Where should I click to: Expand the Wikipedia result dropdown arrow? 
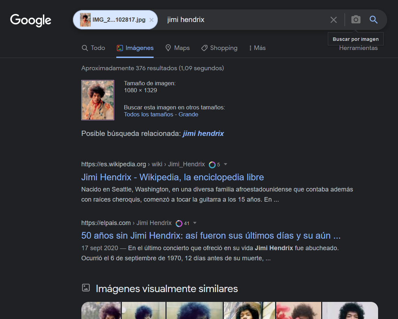[226, 164]
